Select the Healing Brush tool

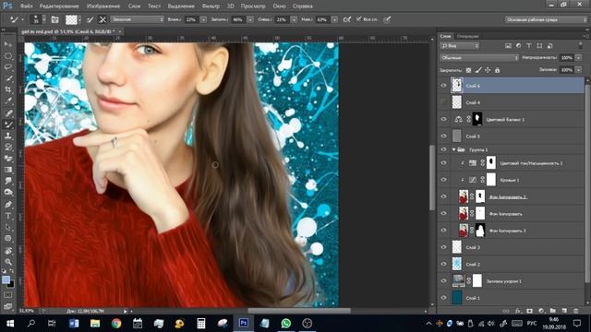tap(8, 113)
